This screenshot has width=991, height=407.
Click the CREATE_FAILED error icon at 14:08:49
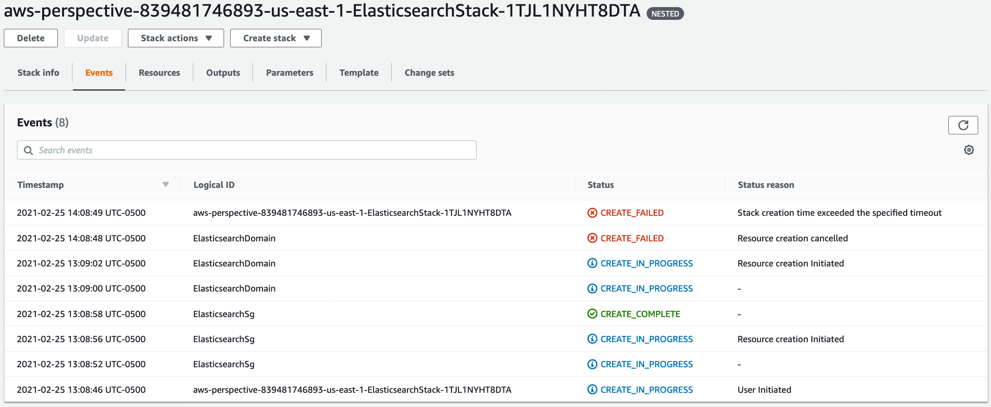[x=592, y=213]
